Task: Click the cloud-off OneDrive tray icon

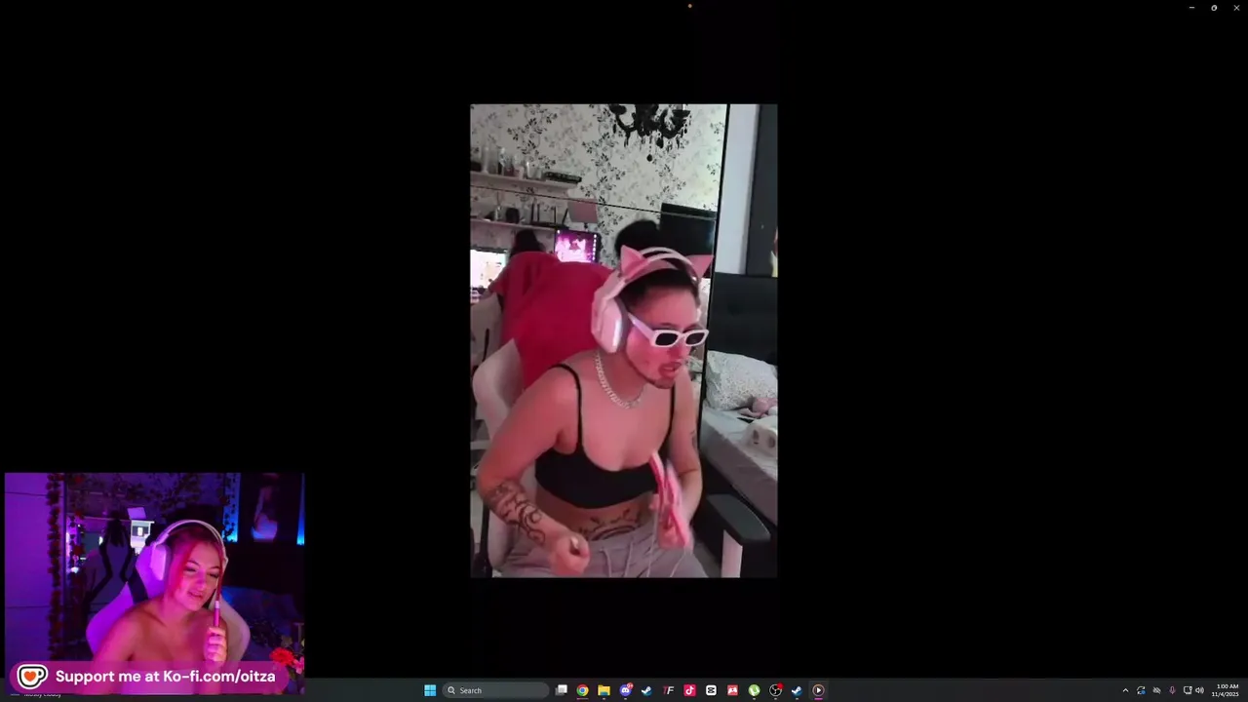Action: point(1156,690)
